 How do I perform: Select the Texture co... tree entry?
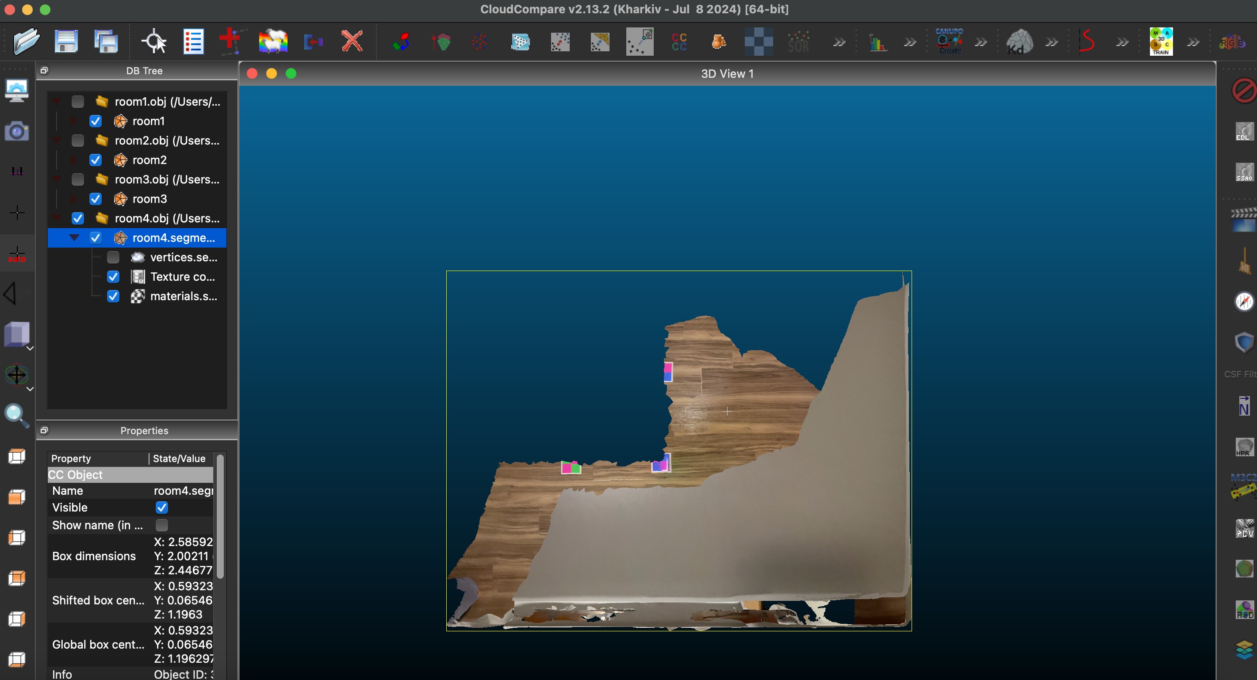coord(182,277)
